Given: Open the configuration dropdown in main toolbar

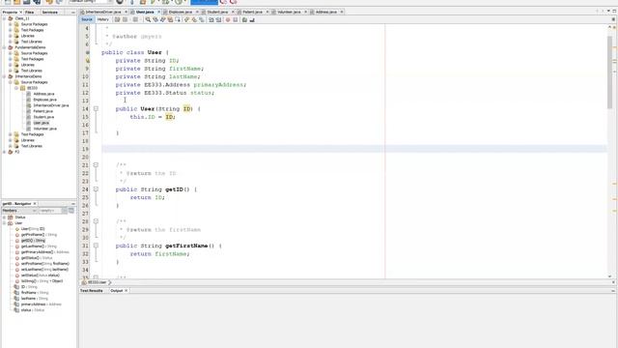Looking at the screenshot, I should click(x=91, y=2).
